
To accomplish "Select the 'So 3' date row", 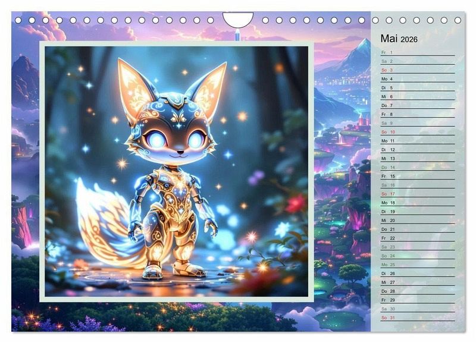I will coord(418,70).
